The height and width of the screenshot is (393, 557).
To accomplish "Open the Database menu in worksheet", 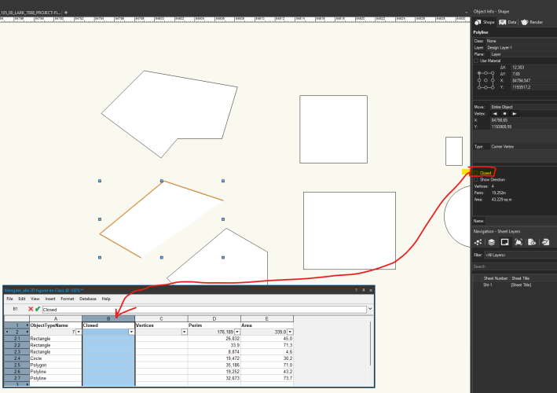I will pyautogui.click(x=88, y=299).
